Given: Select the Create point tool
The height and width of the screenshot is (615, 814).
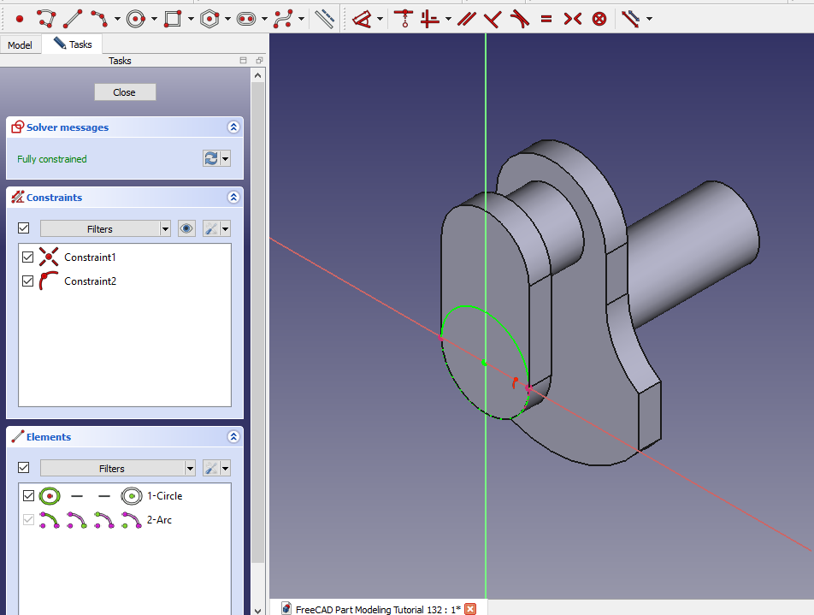Looking at the screenshot, I should click(20, 18).
